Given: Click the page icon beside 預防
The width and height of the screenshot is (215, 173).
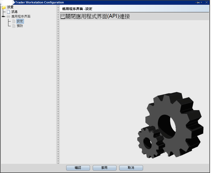Looking at the screenshot, I should (14, 26).
